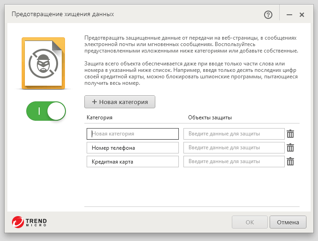Click protection data field next to 'Номер телефона'
318x241 pixels.
pos(234,147)
